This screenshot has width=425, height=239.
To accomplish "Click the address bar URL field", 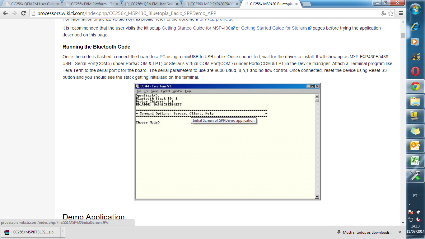I will [x=205, y=13].
